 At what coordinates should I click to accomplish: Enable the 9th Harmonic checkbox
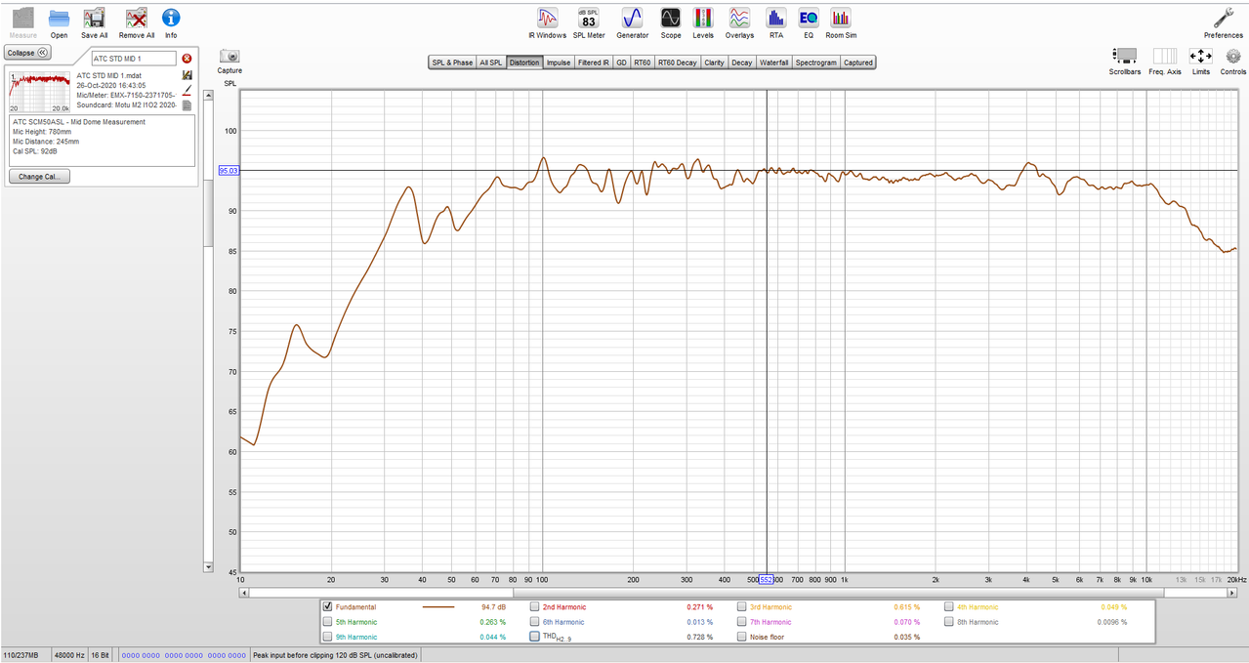[327, 637]
